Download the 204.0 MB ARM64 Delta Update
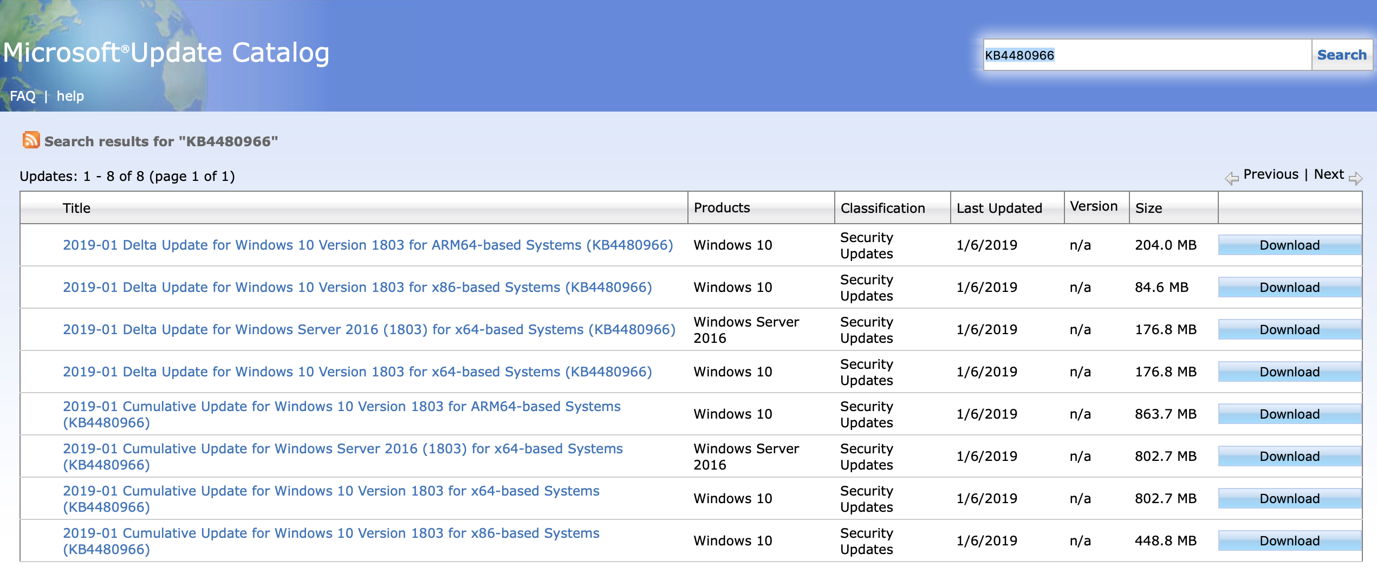This screenshot has width=1377, height=573. click(x=1289, y=245)
